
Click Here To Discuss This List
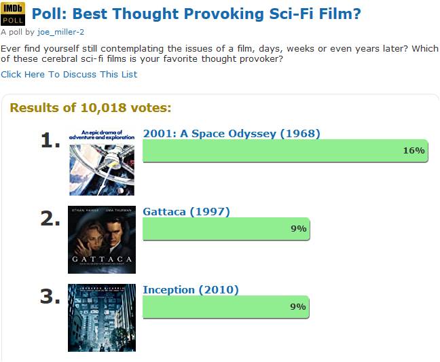point(69,74)
